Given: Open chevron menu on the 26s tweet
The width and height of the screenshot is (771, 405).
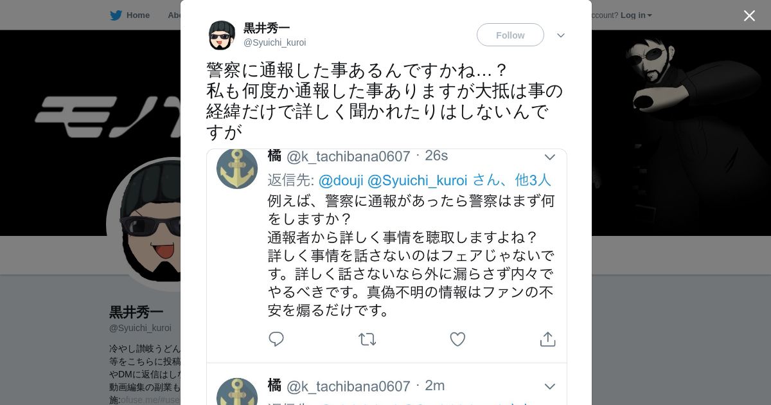Looking at the screenshot, I should (549, 157).
